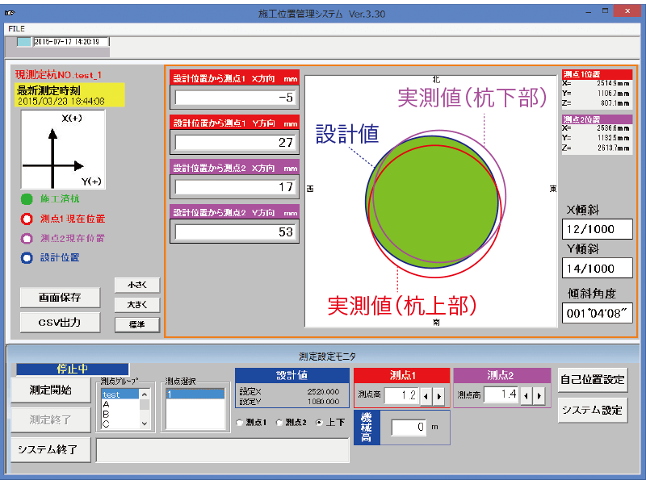Viewport: 646px width, 484px height.
Task: Click the 最新測定時刻 yellow timestamp box
Action: coord(69,95)
